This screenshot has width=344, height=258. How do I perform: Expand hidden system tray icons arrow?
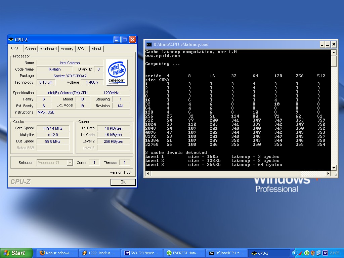point(294,253)
